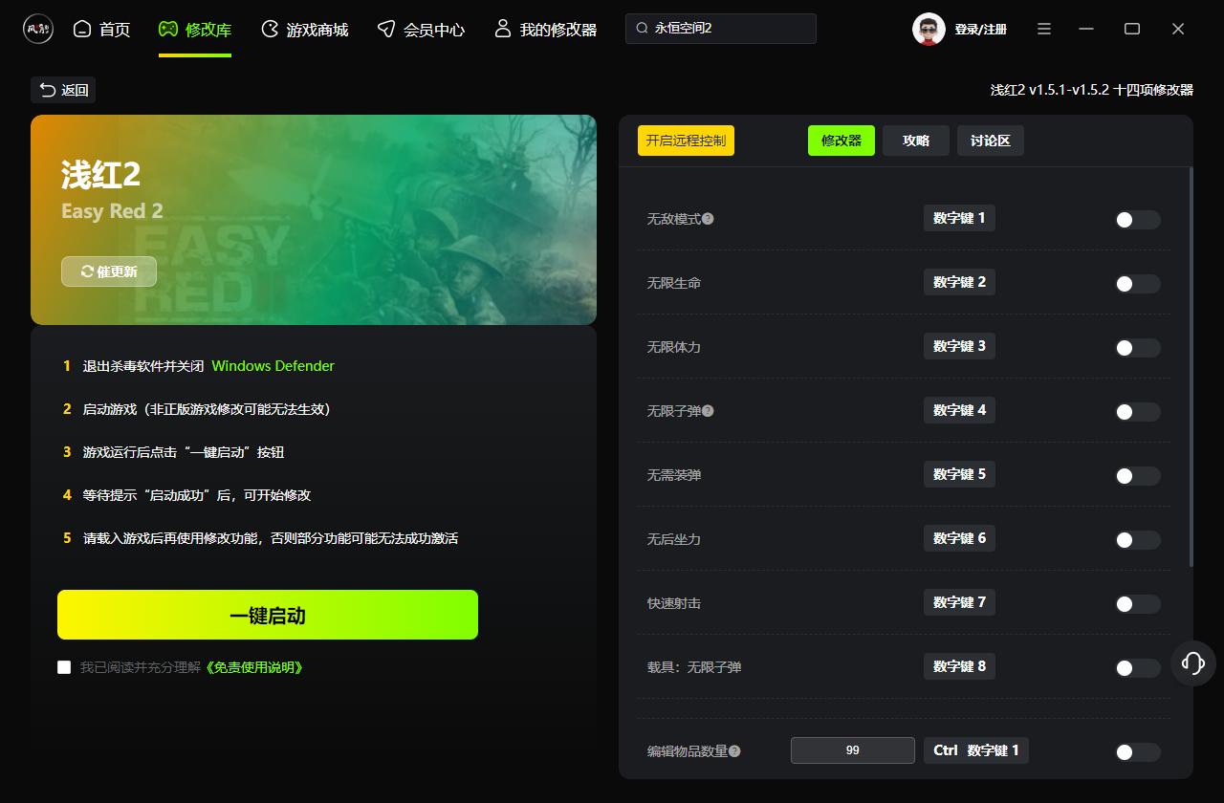
Task: Click the 数字键 6 hotkey badge
Action: click(x=959, y=538)
